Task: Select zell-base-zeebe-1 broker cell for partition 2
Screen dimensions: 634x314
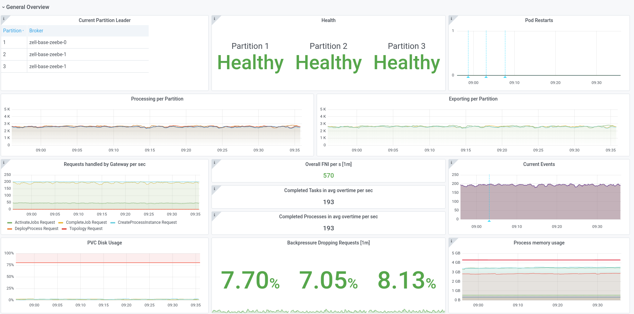Action: (x=88, y=54)
